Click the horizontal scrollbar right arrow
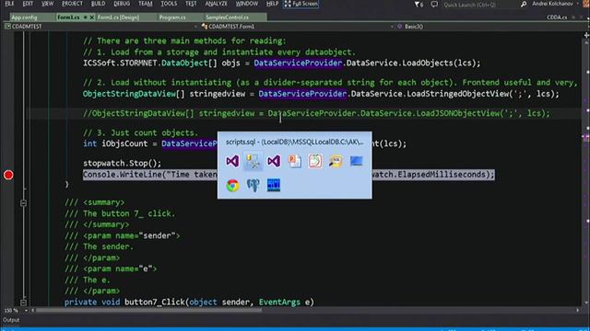 (578, 311)
